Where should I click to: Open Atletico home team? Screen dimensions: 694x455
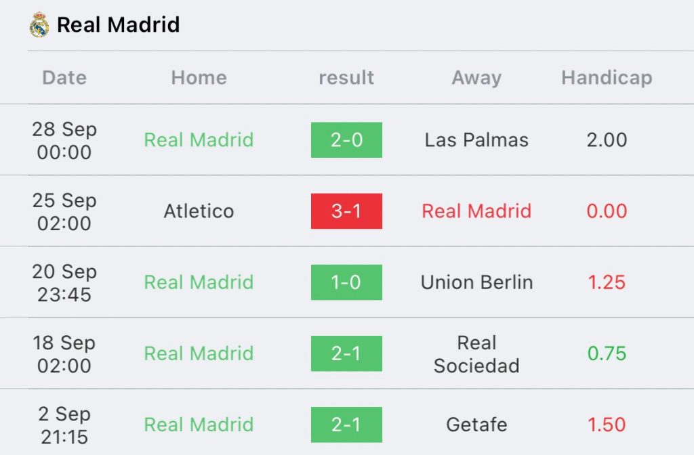(x=199, y=211)
